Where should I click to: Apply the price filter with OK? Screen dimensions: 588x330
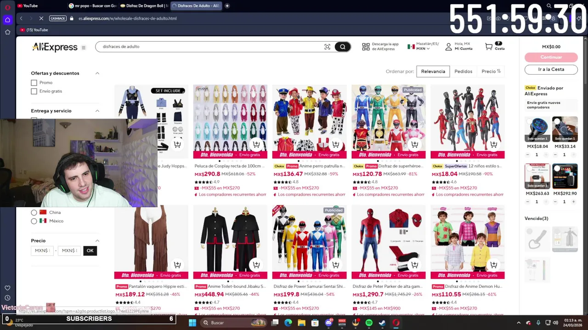pyautogui.click(x=90, y=251)
